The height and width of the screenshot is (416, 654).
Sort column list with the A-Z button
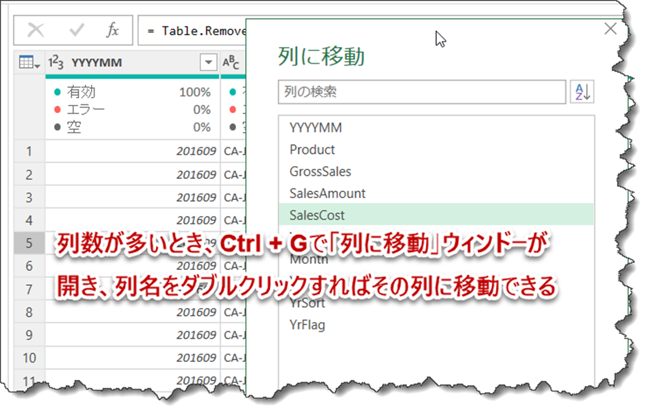tap(582, 91)
